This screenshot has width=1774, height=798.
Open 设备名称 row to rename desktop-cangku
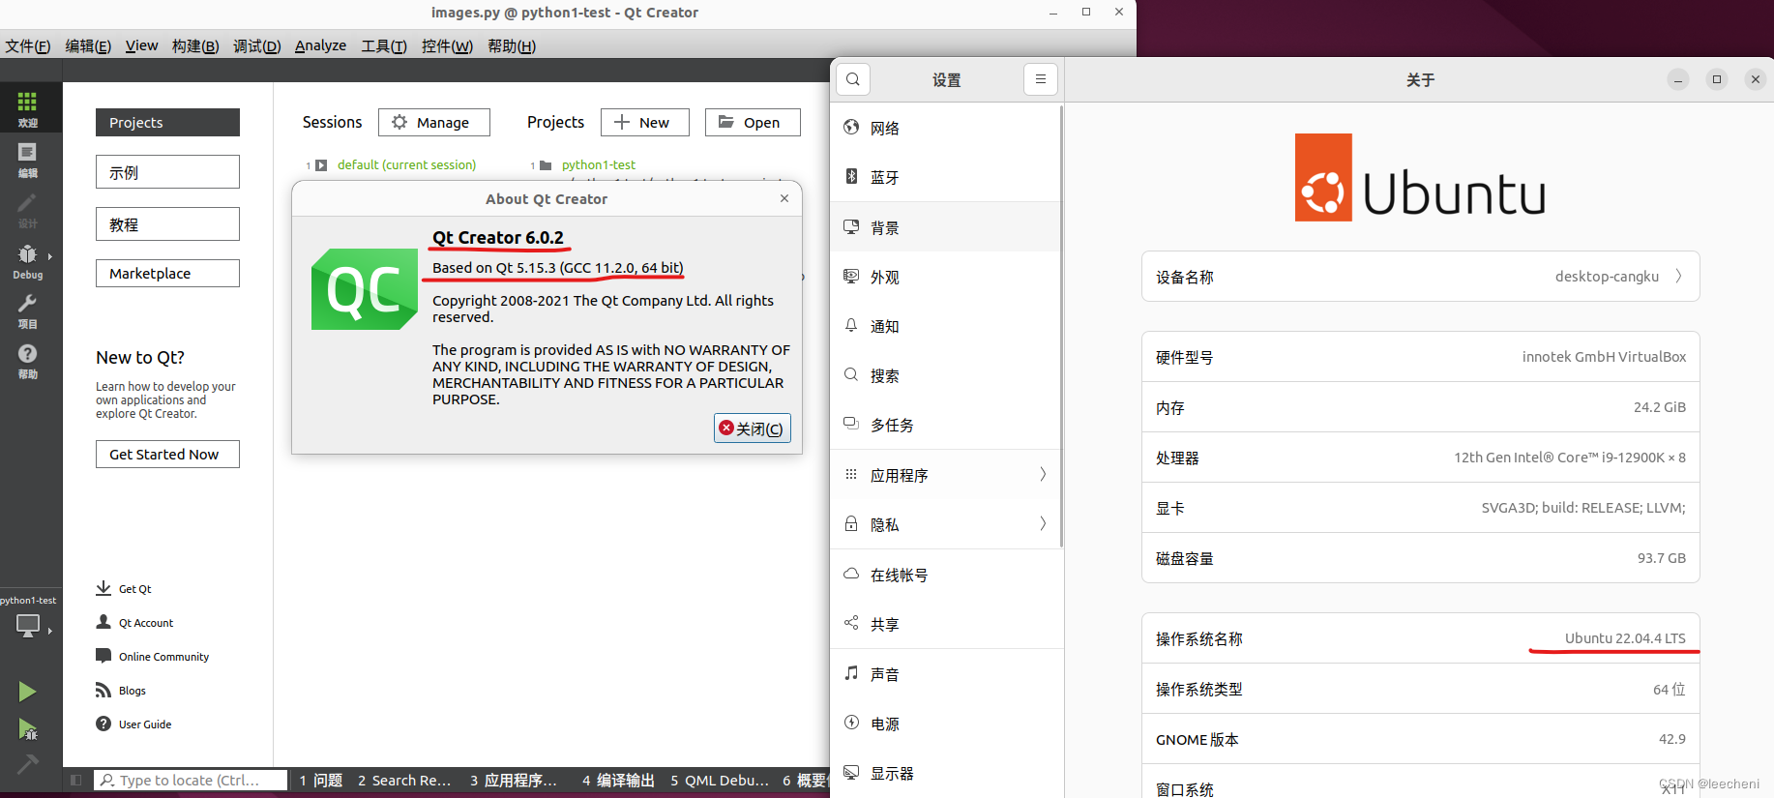click(1420, 277)
